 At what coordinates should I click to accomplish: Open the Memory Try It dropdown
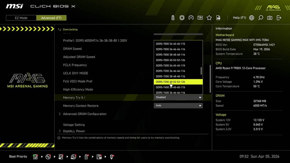coord(178,97)
